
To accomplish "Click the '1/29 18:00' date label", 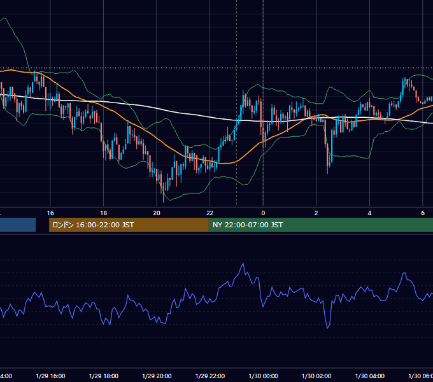I will 104,376.
